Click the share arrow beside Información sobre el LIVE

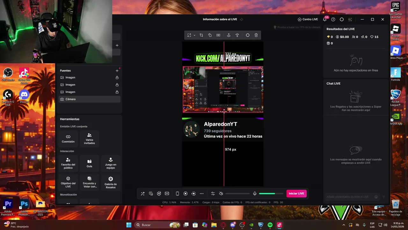241,19
